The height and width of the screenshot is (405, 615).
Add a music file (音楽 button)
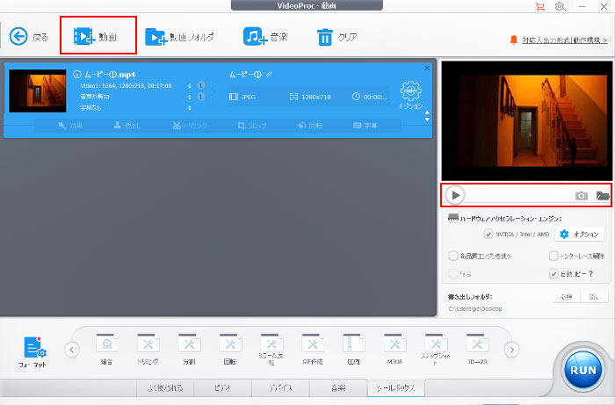coord(265,37)
